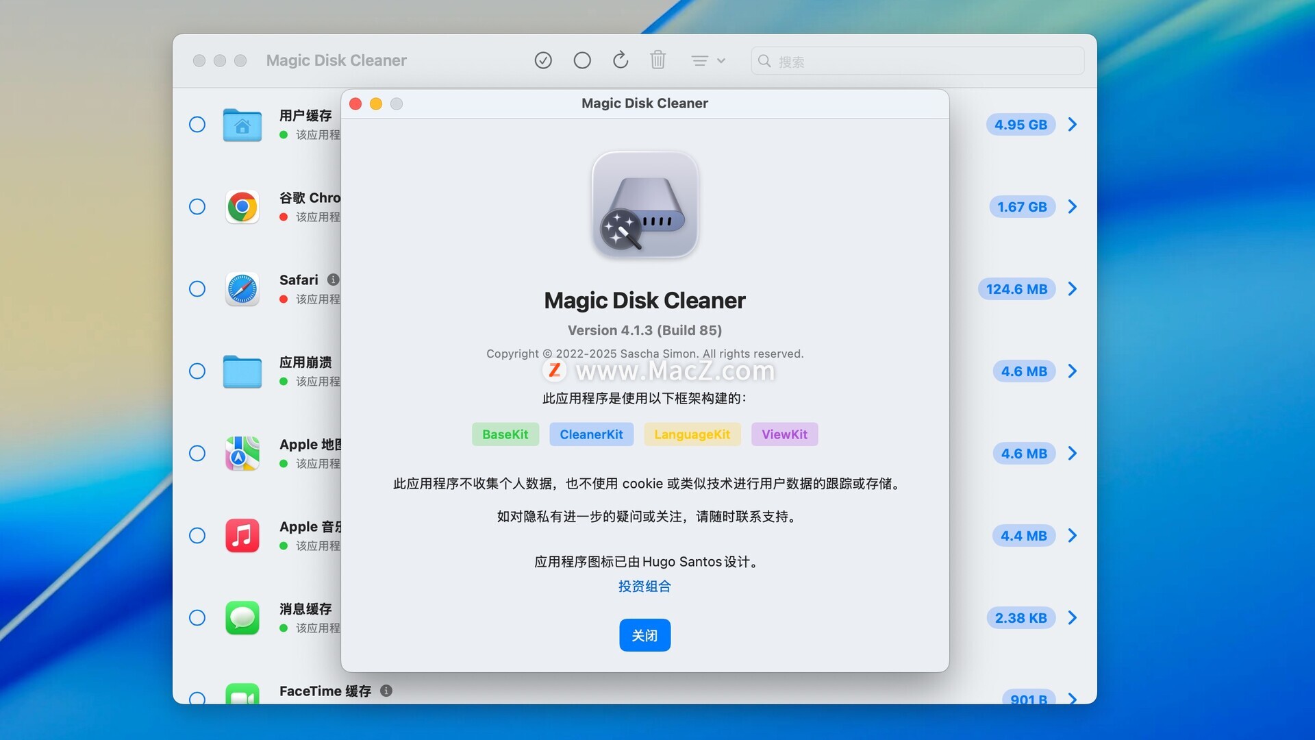This screenshot has width=1315, height=740.
Task: Click into the search field
Action: pos(918,61)
